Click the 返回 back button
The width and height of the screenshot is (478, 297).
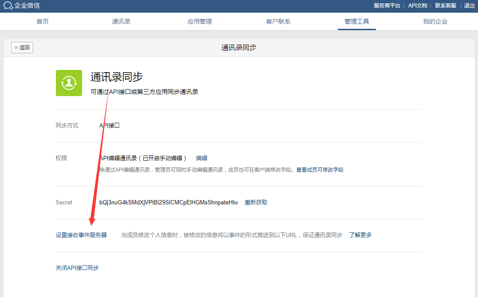22,48
